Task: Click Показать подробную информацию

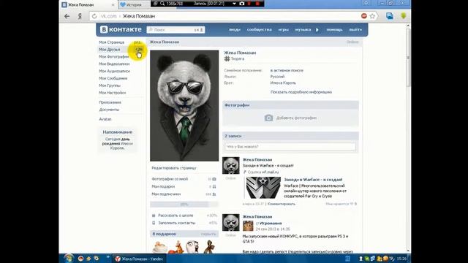Action: pyautogui.click(x=301, y=92)
